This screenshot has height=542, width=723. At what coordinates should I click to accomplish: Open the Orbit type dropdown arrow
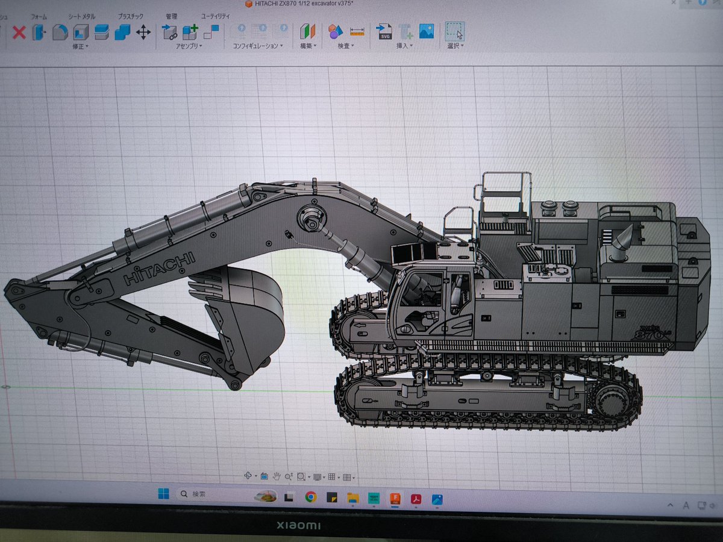point(255,476)
